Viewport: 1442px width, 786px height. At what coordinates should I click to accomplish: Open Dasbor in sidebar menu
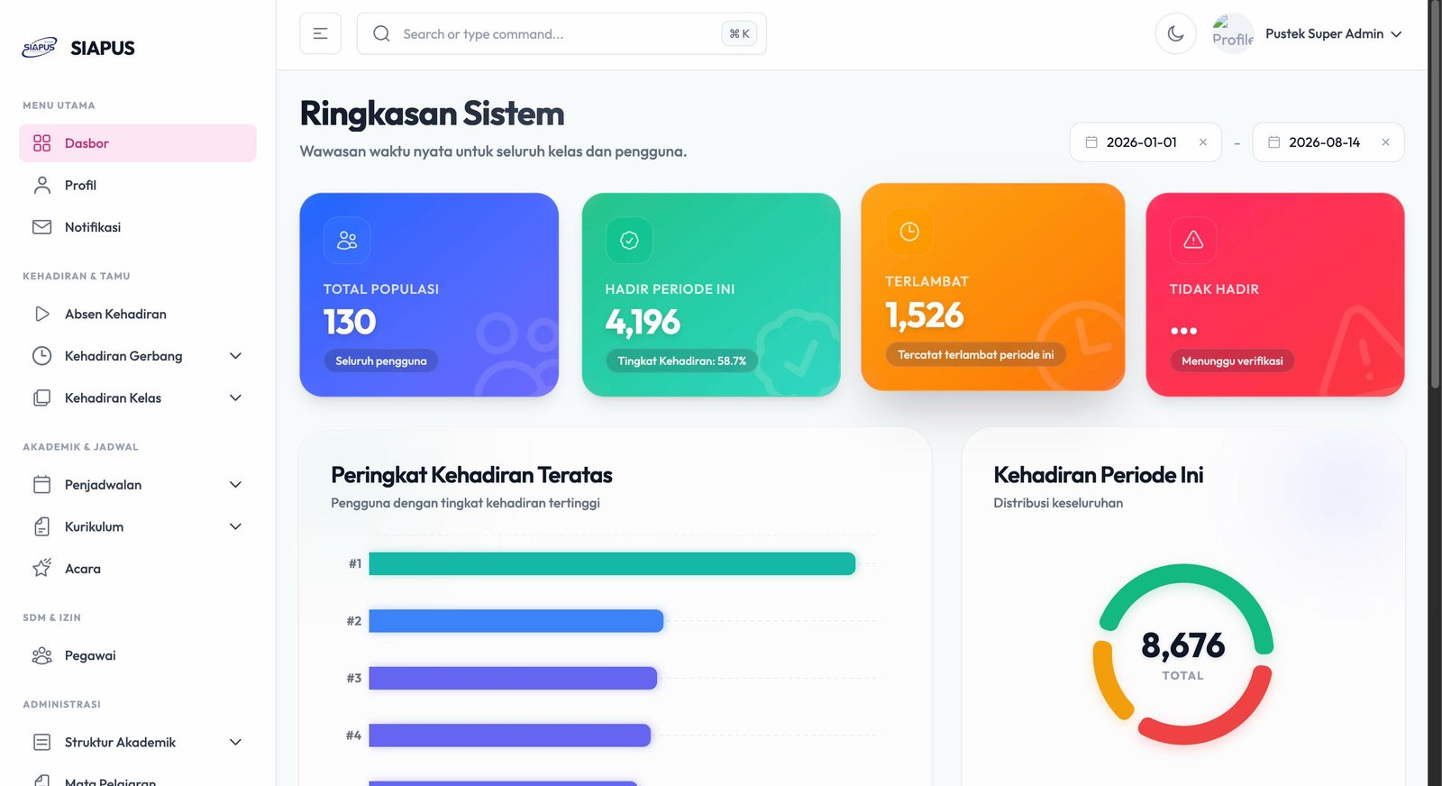(138, 143)
